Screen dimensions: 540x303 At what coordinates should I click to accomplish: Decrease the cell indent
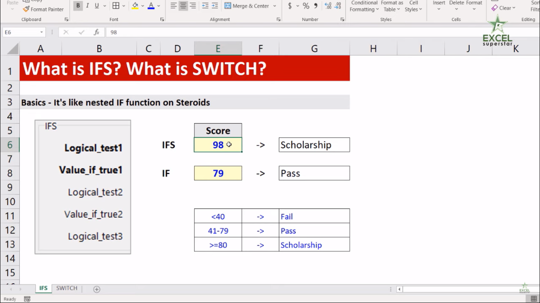pos(205,6)
